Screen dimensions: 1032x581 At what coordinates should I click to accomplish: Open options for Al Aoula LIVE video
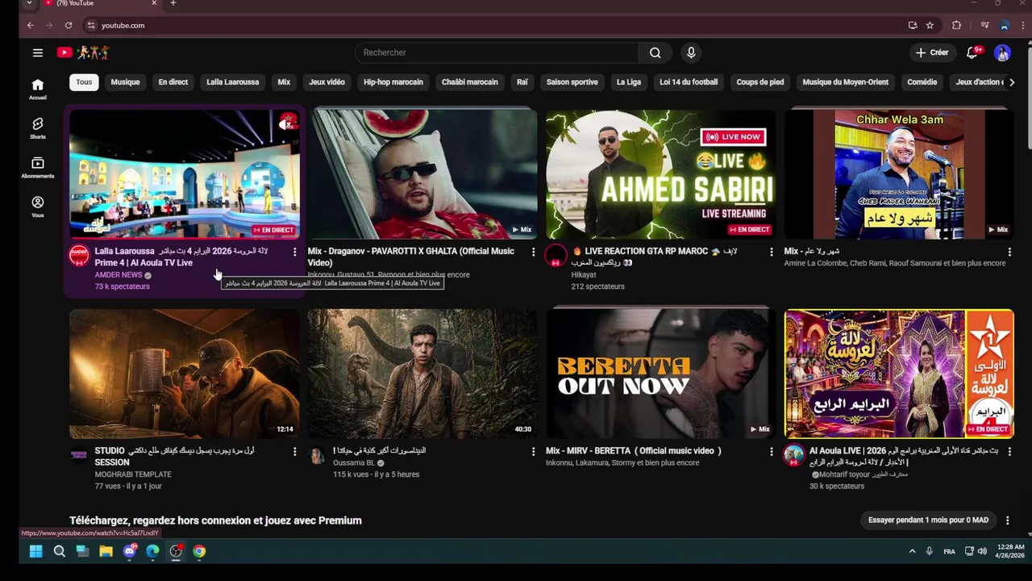click(1009, 452)
